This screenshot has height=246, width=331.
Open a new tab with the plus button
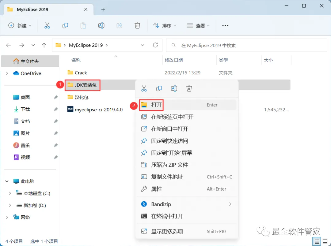tap(103, 9)
